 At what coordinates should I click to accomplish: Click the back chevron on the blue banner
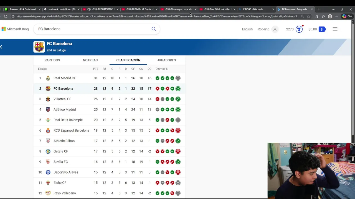[x=1, y=47]
